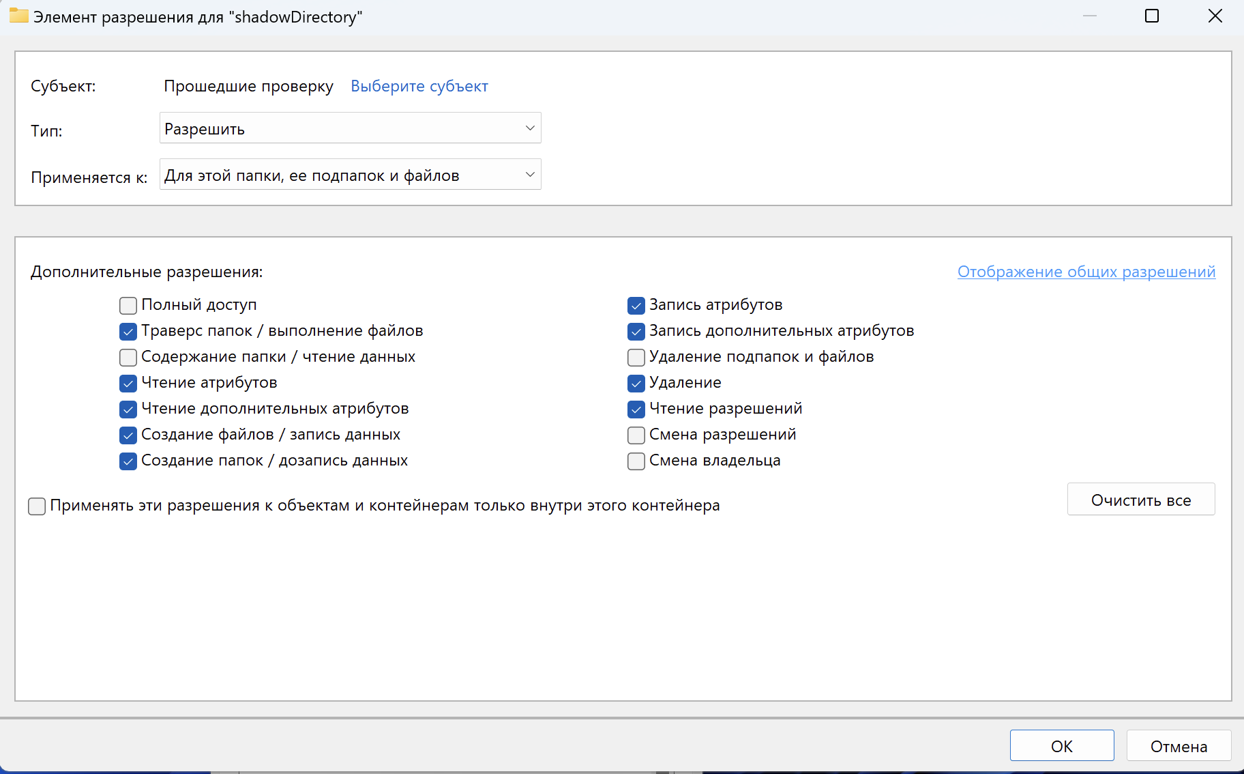Enable applying permissions only inside this container
This screenshot has width=1244, height=774.
coord(37,506)
